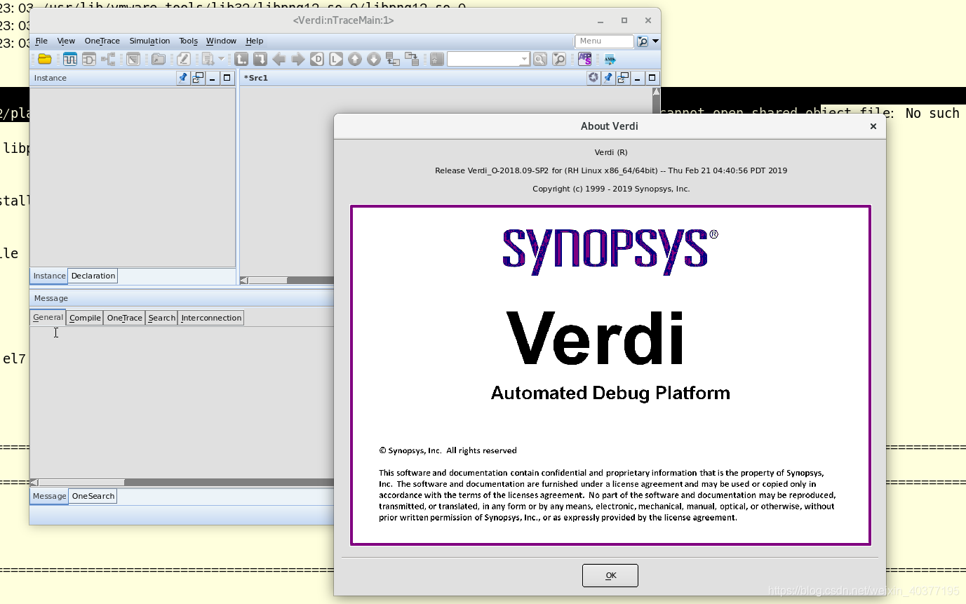Switch to the bottom Message tab
This screenshot has height=604, width=966.
pyautogui.click(x=49, y=496)
